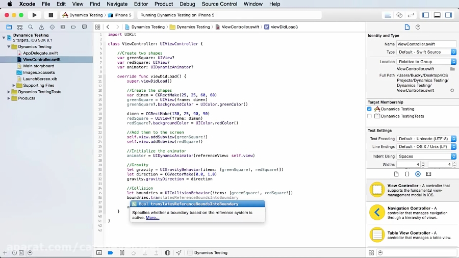Open the report navigator
The image size is (459, 258).
84,27
